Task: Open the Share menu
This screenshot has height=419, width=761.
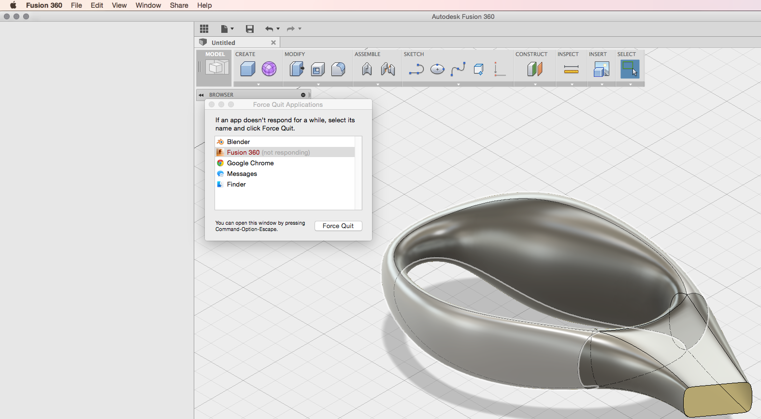Action: point(179,5)
